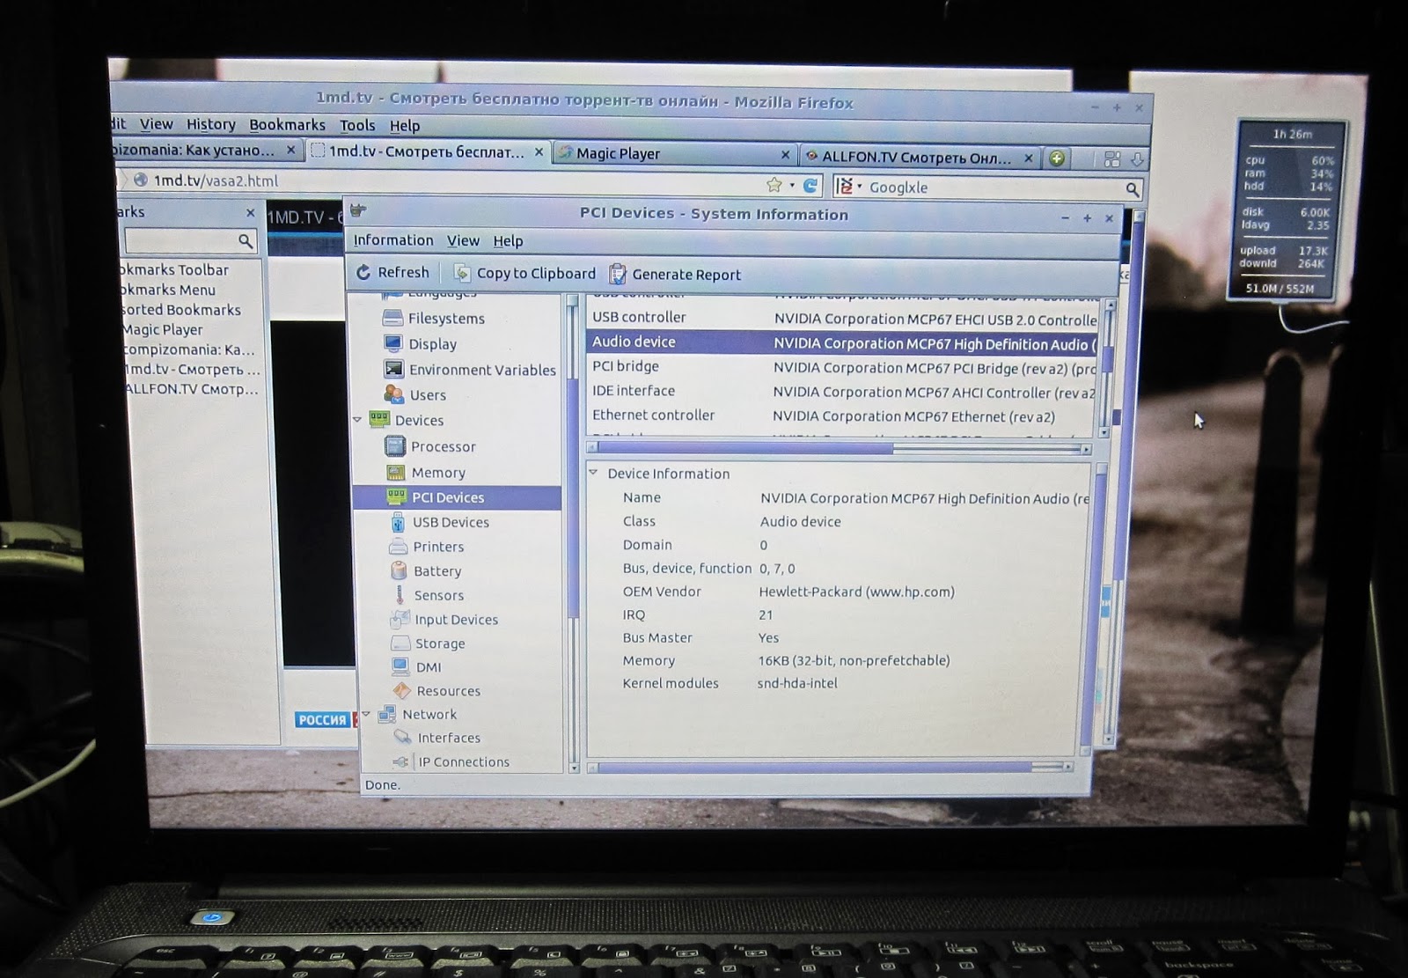Open the Magic Player bookmark in the sidebar
Image resolution: width=1408 pixels, height=978 pixels.
point(163,329)
